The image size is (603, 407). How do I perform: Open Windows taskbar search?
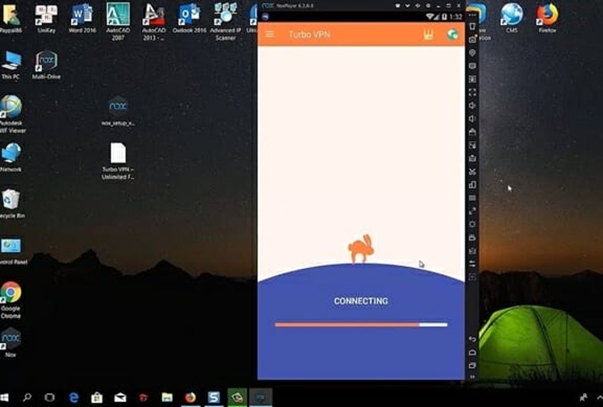coord(27,398)
